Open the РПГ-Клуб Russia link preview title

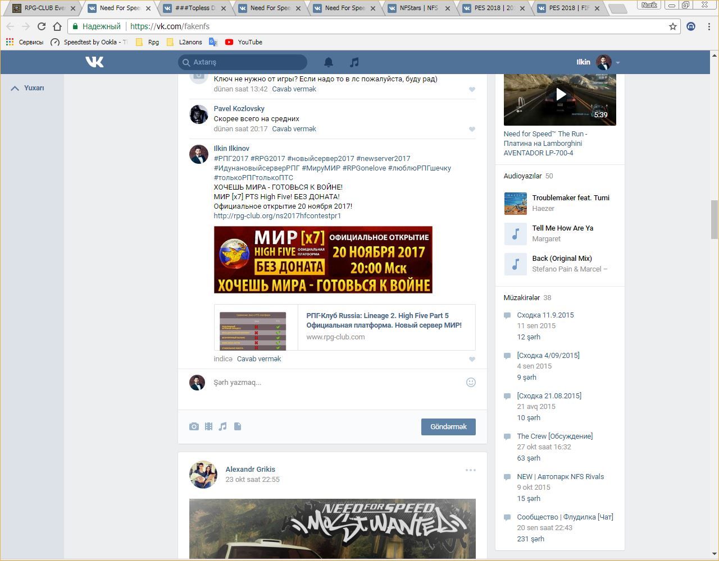pos(384,320)
